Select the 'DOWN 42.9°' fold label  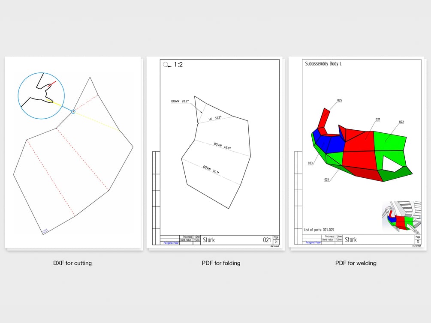tap(223, 146)
